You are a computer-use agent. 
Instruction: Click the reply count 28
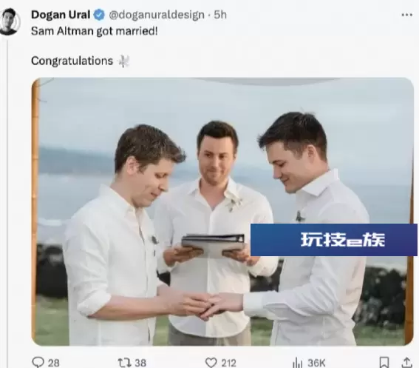(54, 363)
